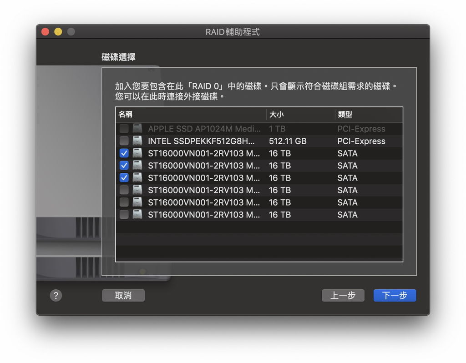466x363 pixels.
Task: Click the INTEL SSD drive icon
Action: tap(137, 141)
